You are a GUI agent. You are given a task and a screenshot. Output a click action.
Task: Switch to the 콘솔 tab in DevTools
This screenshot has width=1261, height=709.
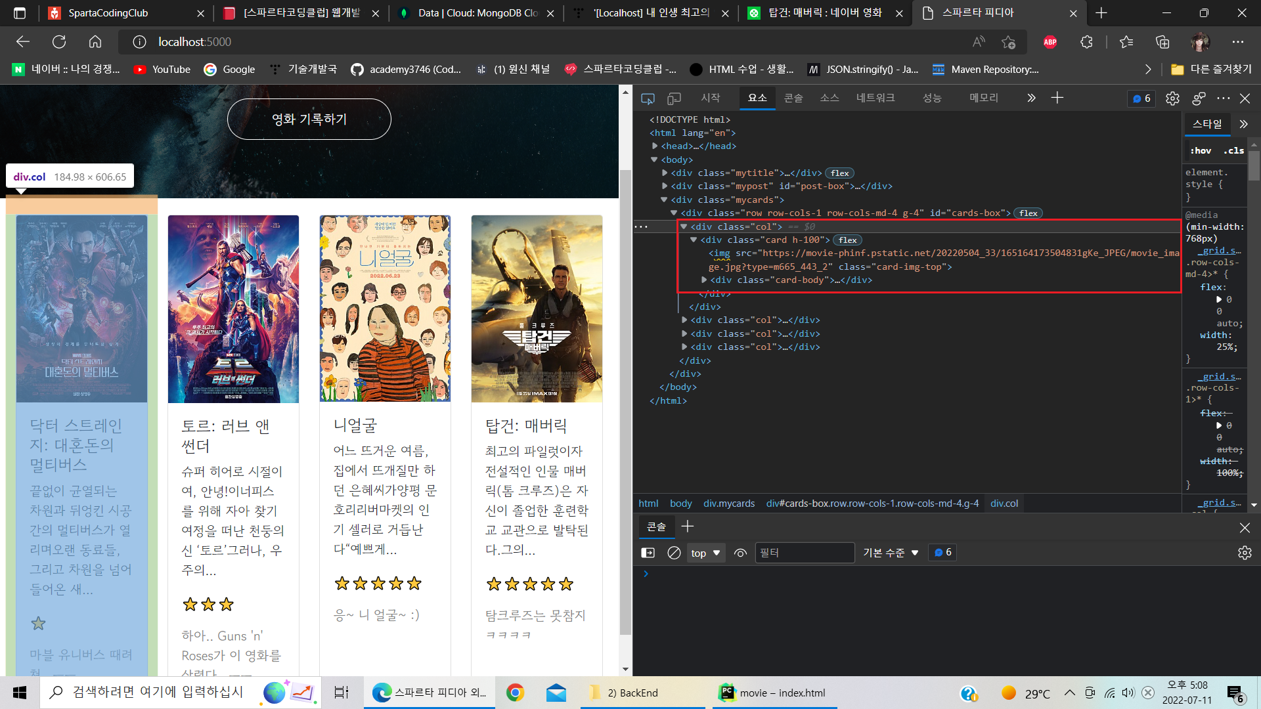(x=793, y=98)
